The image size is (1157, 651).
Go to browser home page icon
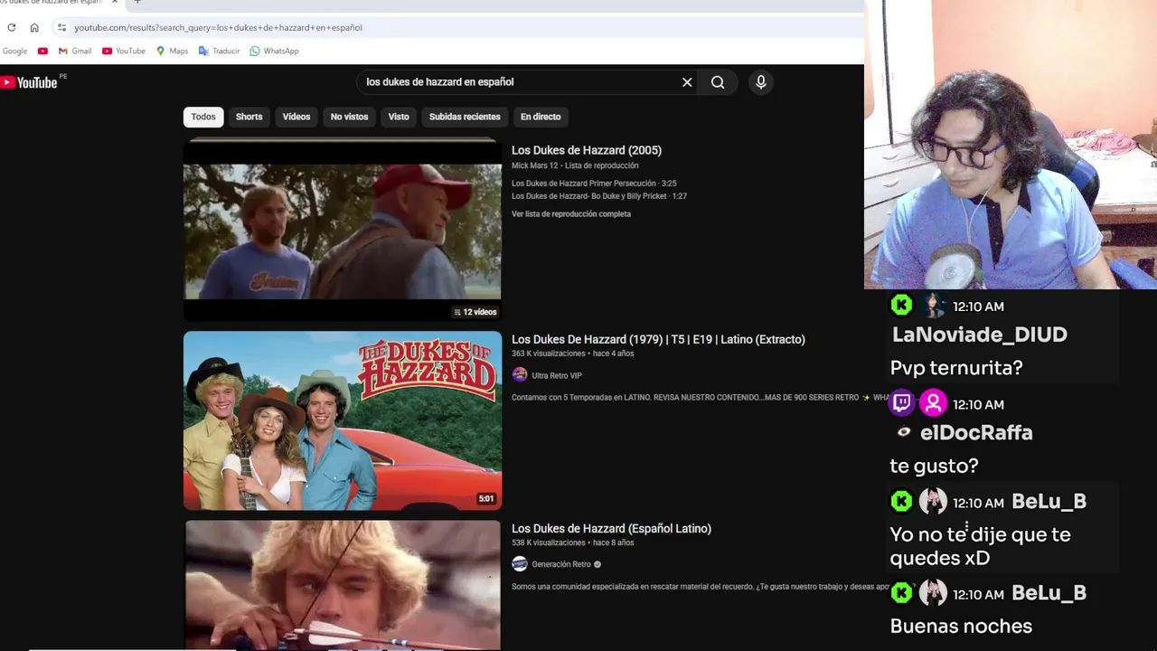click(x=34, y=27)
